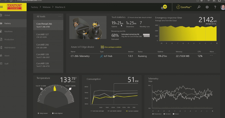Click Current readout legend

(x=132, y=111)
